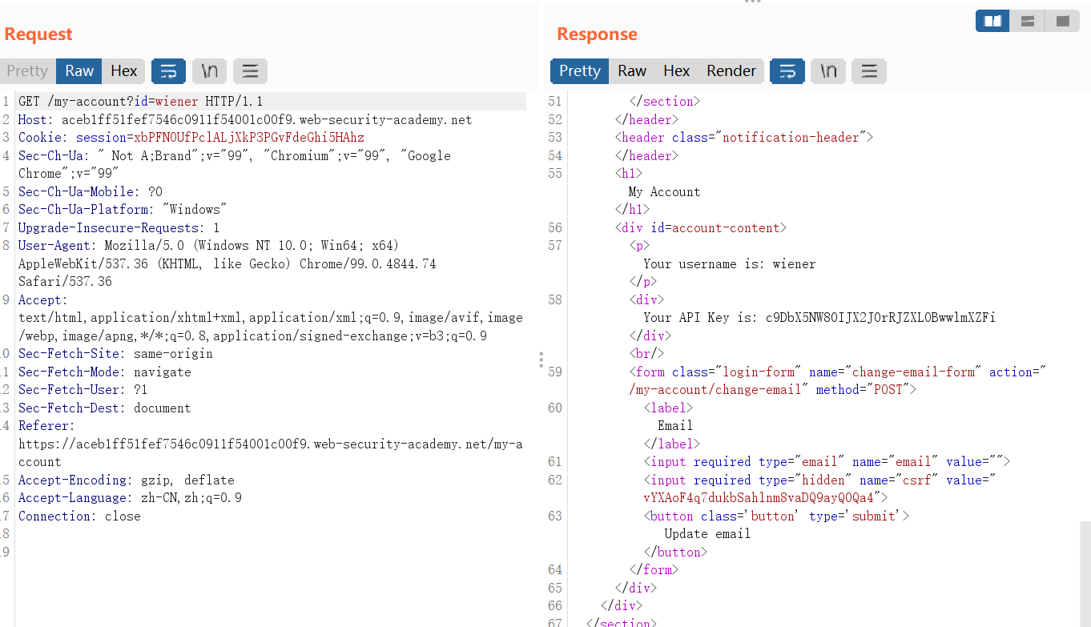The image size is (1091, 627).
Task: Open the Request panel hamburger menu
Action: (x=250, y=71)
